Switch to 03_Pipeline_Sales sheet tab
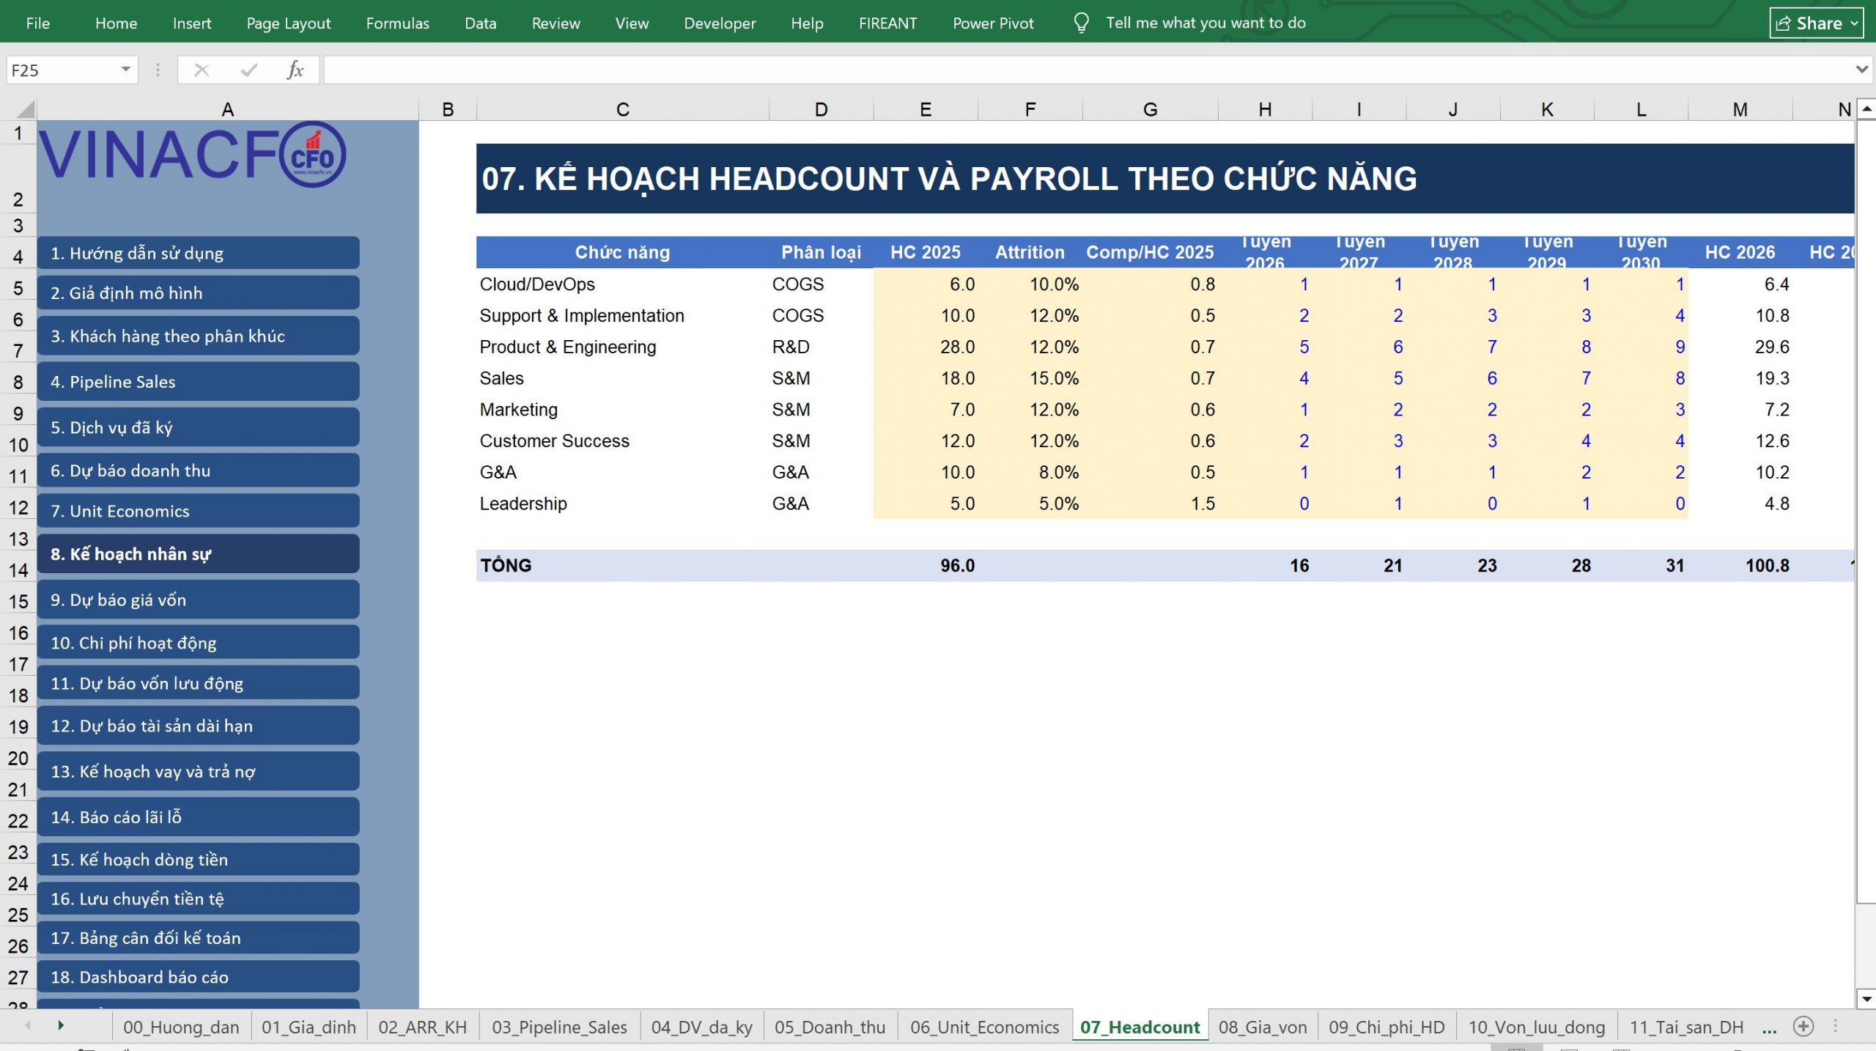The image size is (1876, 1051). tap(559, 1027)
